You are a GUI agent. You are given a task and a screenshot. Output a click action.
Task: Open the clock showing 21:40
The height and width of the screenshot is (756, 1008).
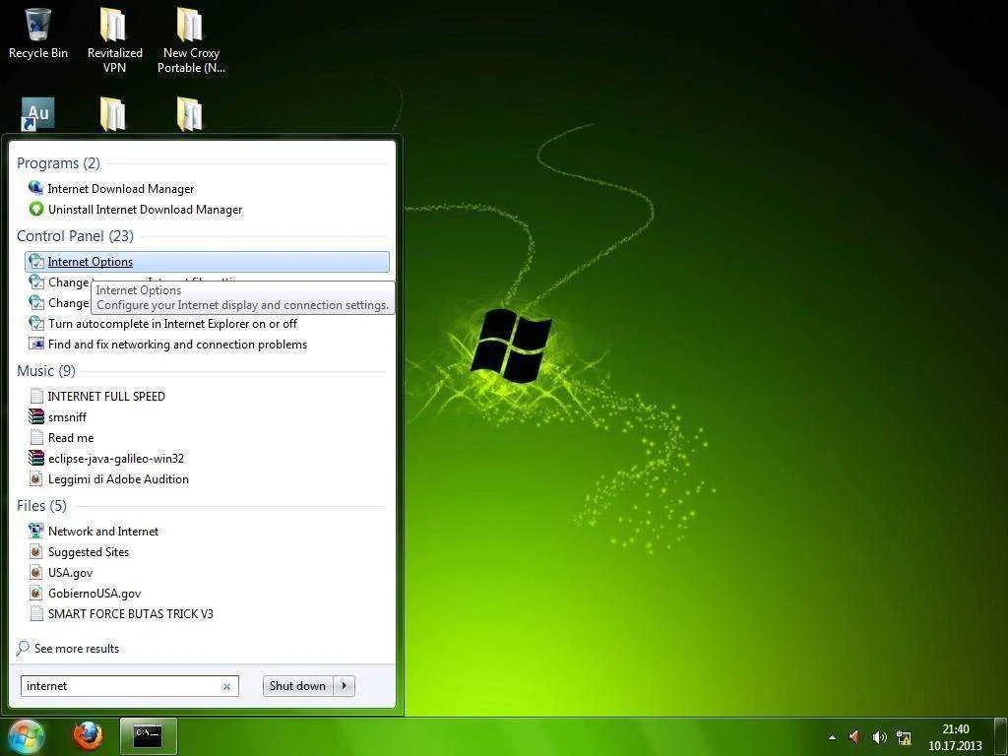pyautogui.click(x=955, y=737)
